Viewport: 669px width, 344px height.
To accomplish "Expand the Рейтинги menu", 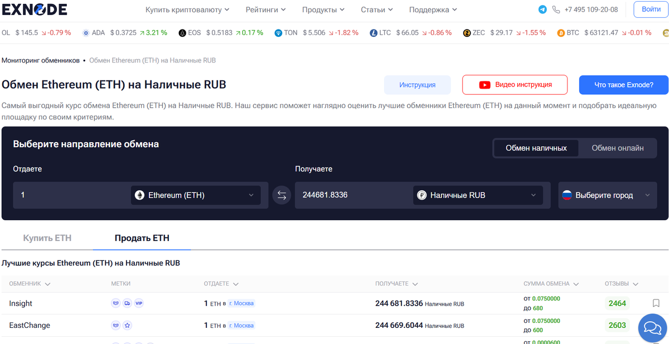I will point(265,9).
